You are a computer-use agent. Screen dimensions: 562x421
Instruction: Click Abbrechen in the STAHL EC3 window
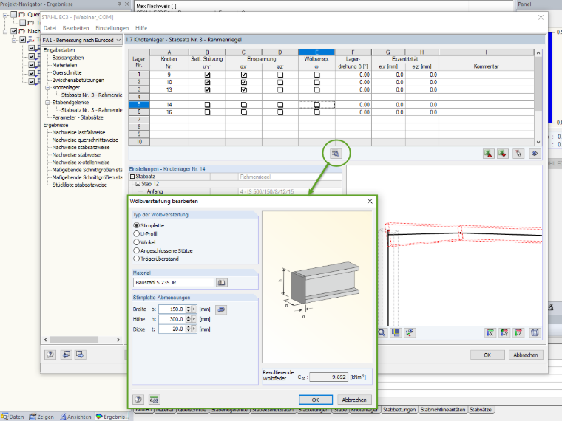click(526, 355)
